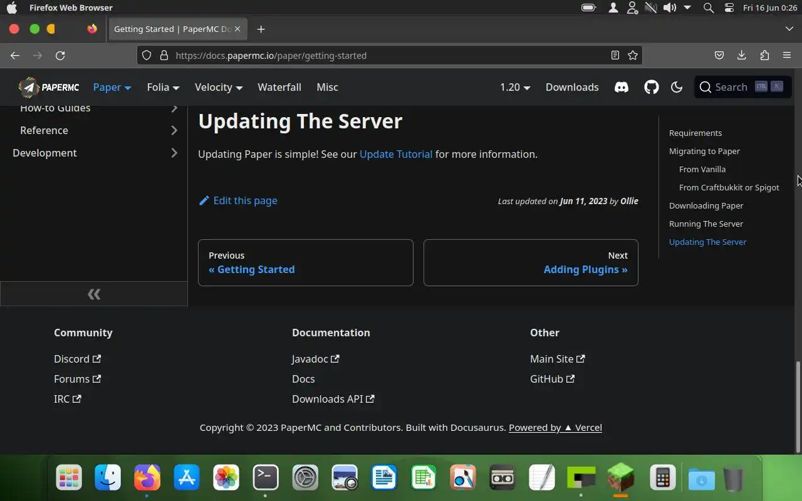802x501 pixels.
Task: Click the Apple logo menu
Action: 12,8
